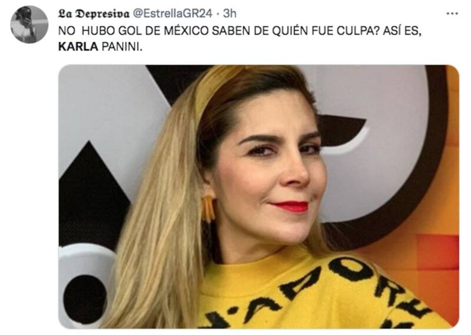Open the La Depresiva display name link
The height and width of the screenshot is (335, 471).
coord(94,14)
